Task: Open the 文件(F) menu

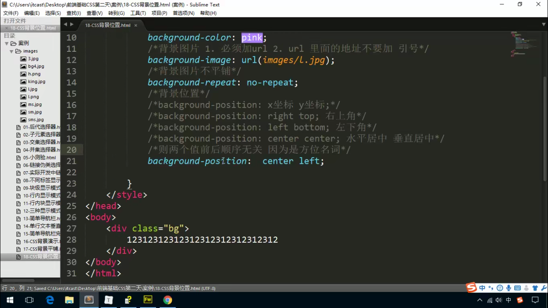Action: coord(11,13)
